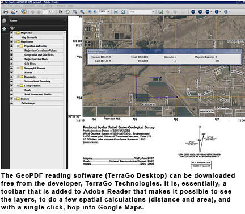The image size is (245, 214).
Task: Collapse the Geographic Names folder
Action: click(x=18, y=68)
